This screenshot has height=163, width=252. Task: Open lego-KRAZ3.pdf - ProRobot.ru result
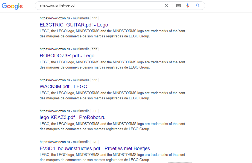[73, 117]
